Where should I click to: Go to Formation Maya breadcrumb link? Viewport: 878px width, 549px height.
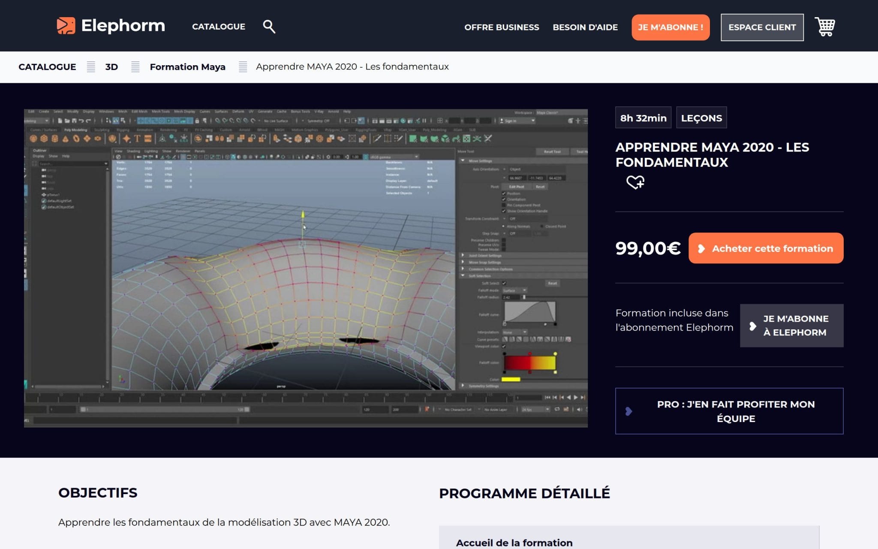(187, 67)
